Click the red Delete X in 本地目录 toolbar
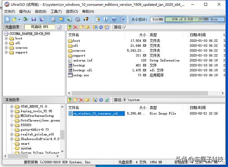The height and width of the screenshot is (167, 228). (81, 100)
